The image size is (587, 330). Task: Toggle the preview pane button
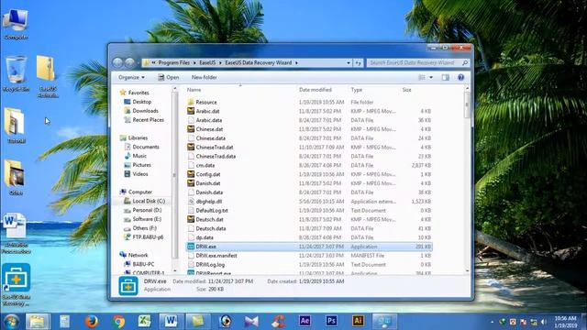pyautogui.click(x=446, y=77)
